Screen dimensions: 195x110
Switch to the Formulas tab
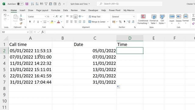point(55,10)
